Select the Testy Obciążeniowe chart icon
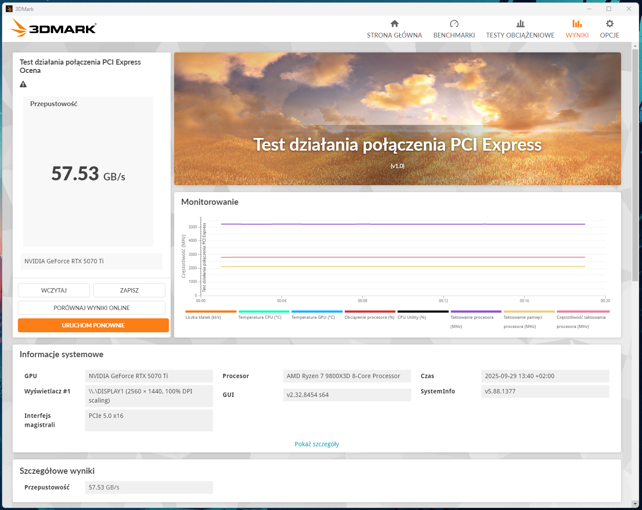Image resolution: width=642 pixels, height=510 pixels. pyautogui.click(x=520, y=24)
